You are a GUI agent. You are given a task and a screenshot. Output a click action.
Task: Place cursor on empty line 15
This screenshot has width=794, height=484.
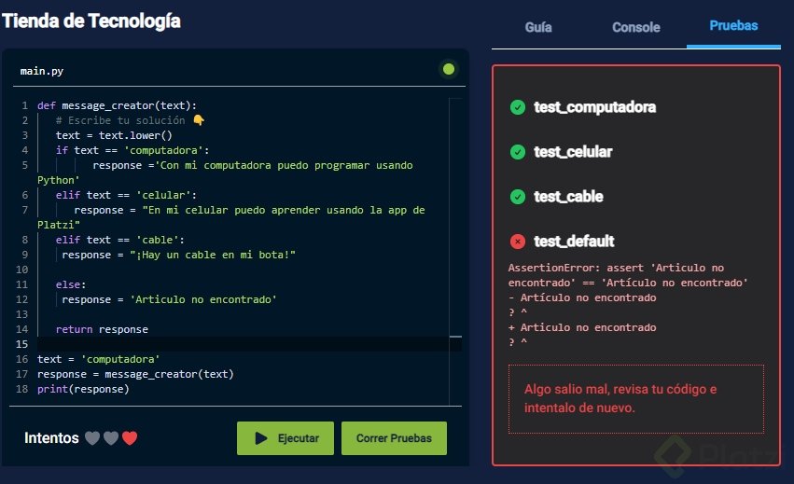[x=233, y=344]
